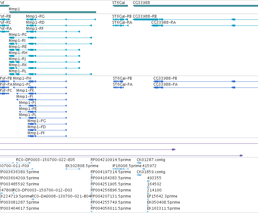
Task: Select the 415972 feature label
Action: pyautogui.click(x=149, y=166)
